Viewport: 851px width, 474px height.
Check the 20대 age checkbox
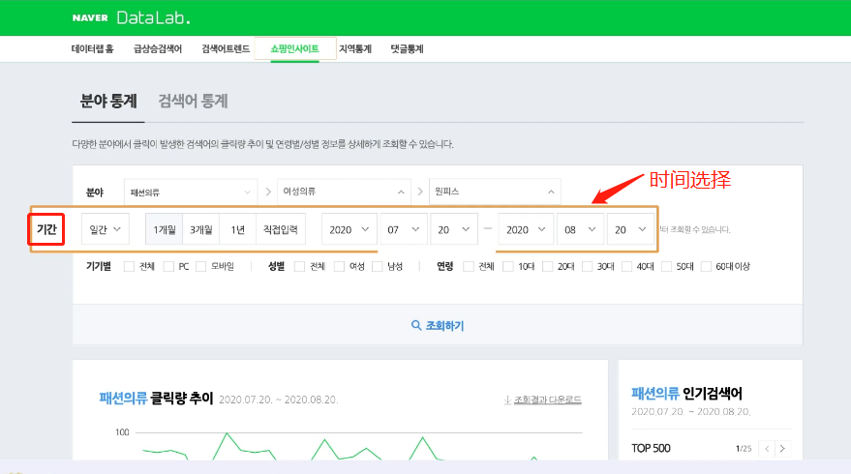click(x=548, y=266)
